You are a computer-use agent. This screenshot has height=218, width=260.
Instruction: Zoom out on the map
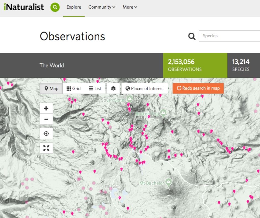pos(46,119)
